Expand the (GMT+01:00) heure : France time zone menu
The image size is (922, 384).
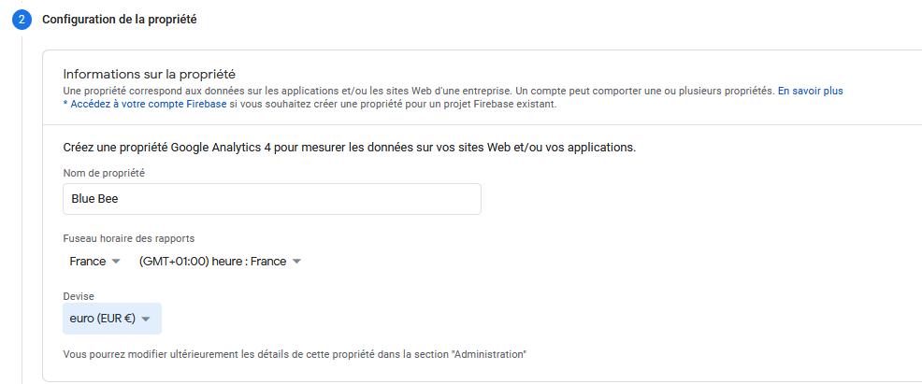220,262
